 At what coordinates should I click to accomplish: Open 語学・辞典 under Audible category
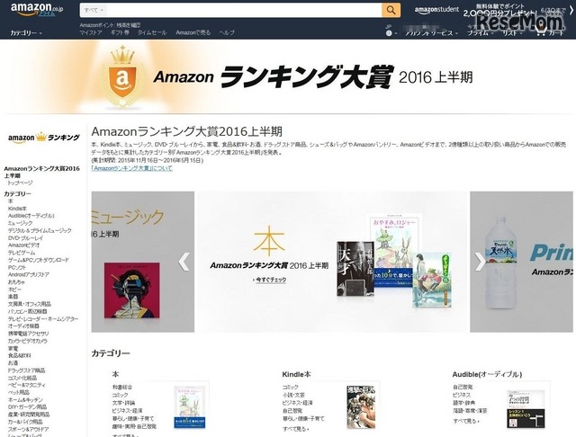[x=464, y=403]
